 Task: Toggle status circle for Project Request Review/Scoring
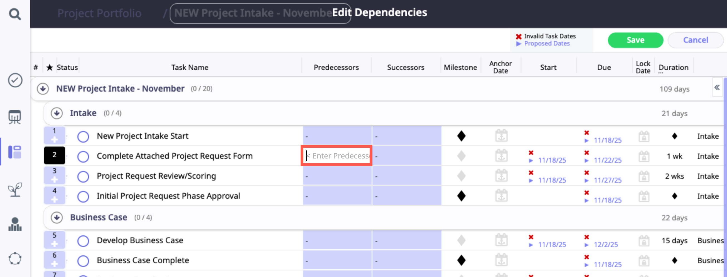point(83,177)
